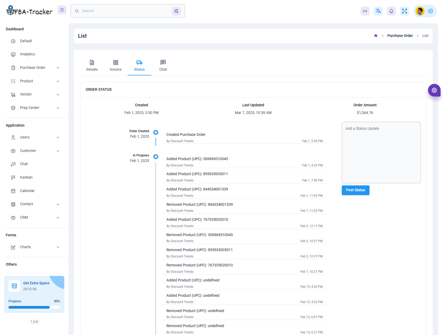Expand Charts sidebar menu
Screen dimensions: 443x335
[34, 247]
